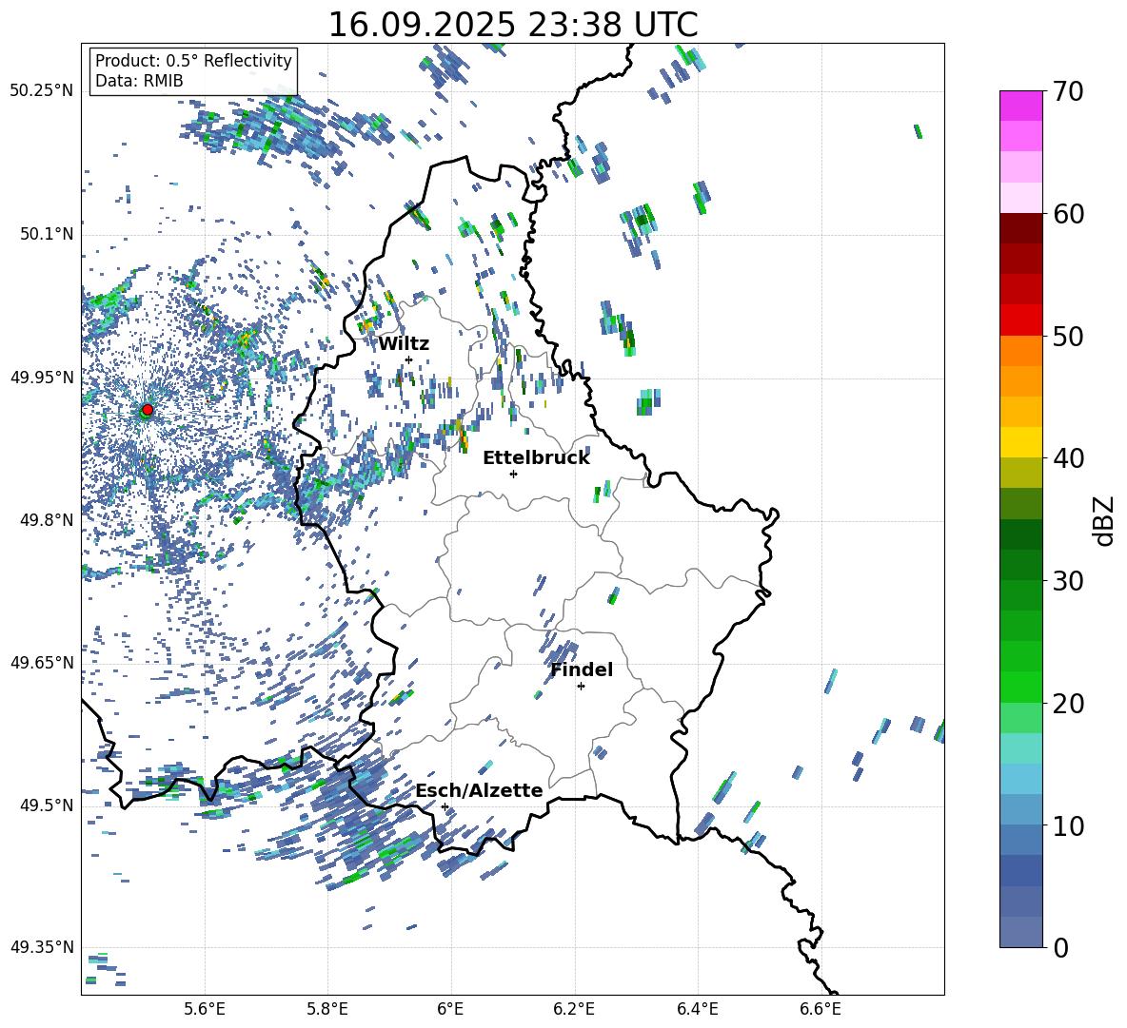The image size is (1127, 1028).
Task: Click the Product 0.5° Reflectivity info box
Action: 193,71
